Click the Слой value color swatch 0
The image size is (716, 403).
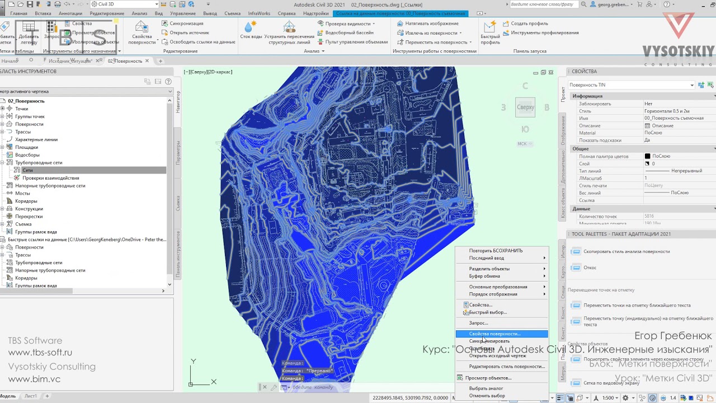(647, 164)
